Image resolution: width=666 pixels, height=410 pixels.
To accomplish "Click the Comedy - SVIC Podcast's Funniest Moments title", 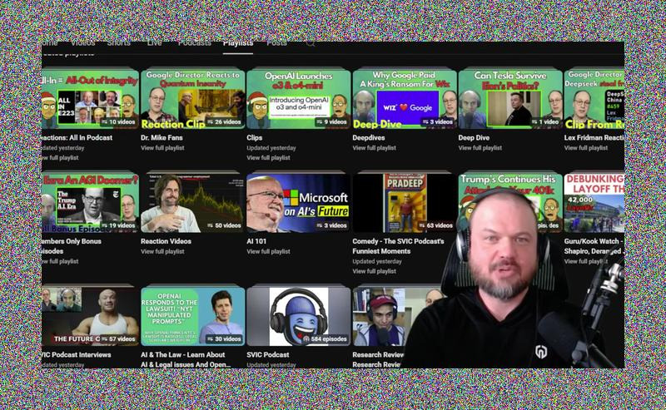I will (x=398, y=246).
